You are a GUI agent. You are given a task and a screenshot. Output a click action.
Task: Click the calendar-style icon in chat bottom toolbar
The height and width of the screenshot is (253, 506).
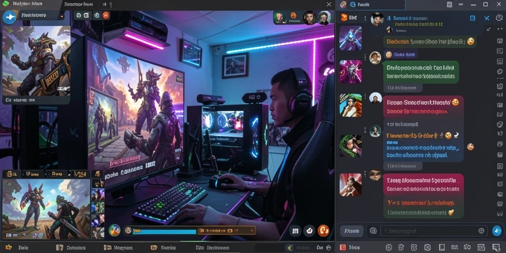(x=481, y=248)
